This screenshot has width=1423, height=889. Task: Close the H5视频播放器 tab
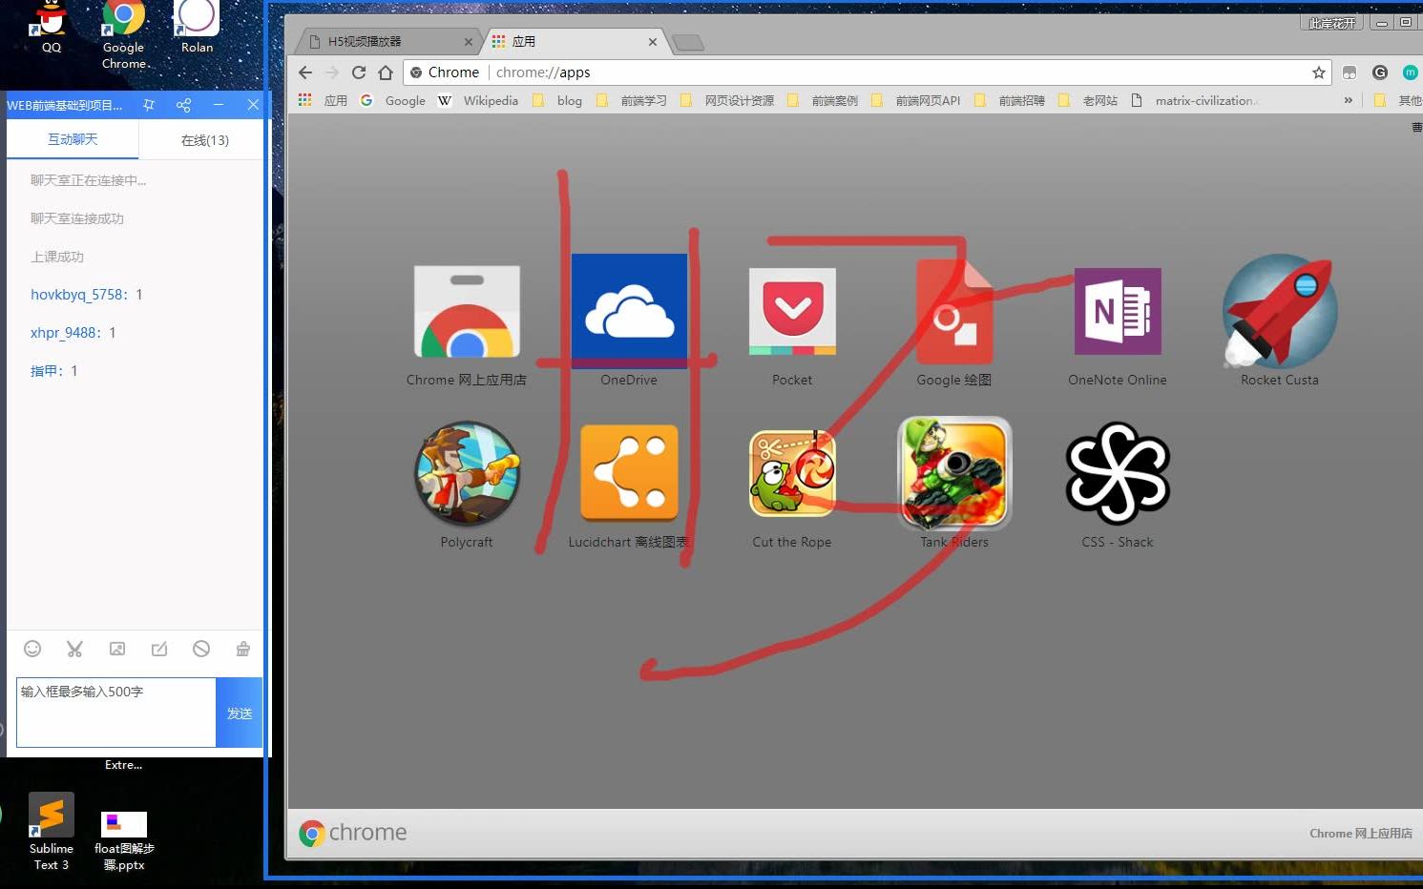(x=469, y=42)
